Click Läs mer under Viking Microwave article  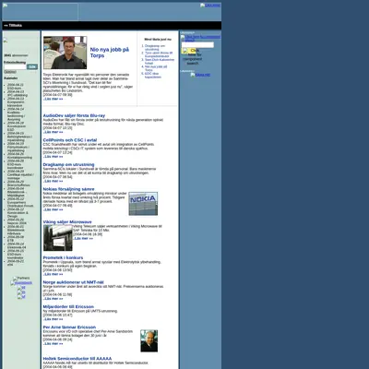83,238
